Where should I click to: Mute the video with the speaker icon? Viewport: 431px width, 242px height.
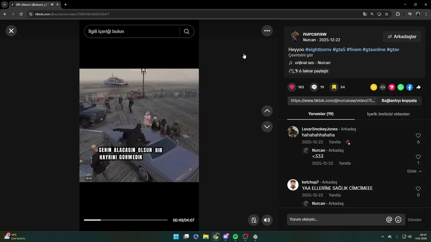pyautogui.click(x=267, y=220)
